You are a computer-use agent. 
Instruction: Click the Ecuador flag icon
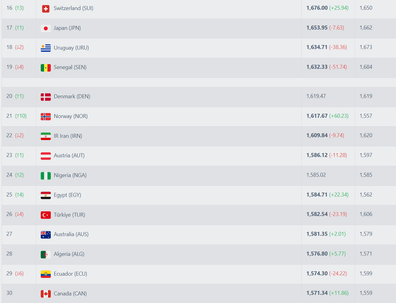click(46, 274)
